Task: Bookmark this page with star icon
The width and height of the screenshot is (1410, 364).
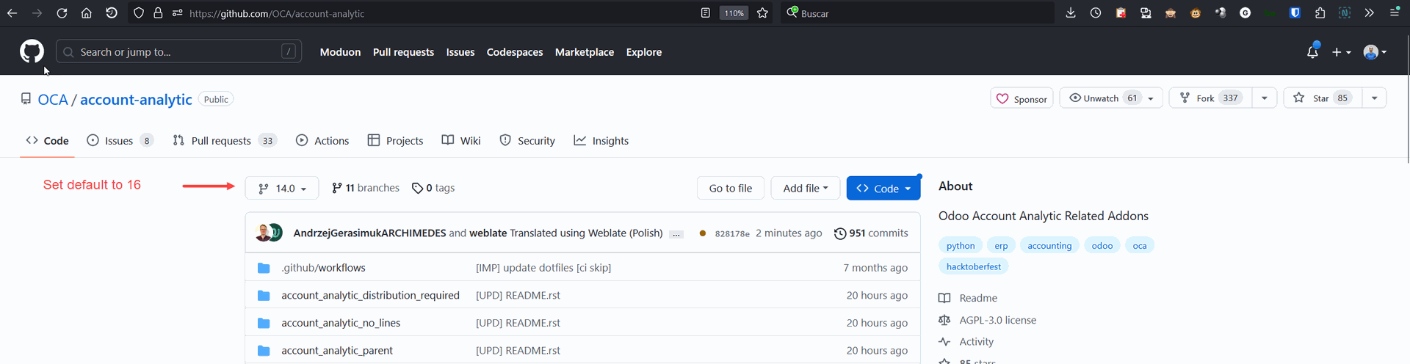Action: click(x=762, y=13)
